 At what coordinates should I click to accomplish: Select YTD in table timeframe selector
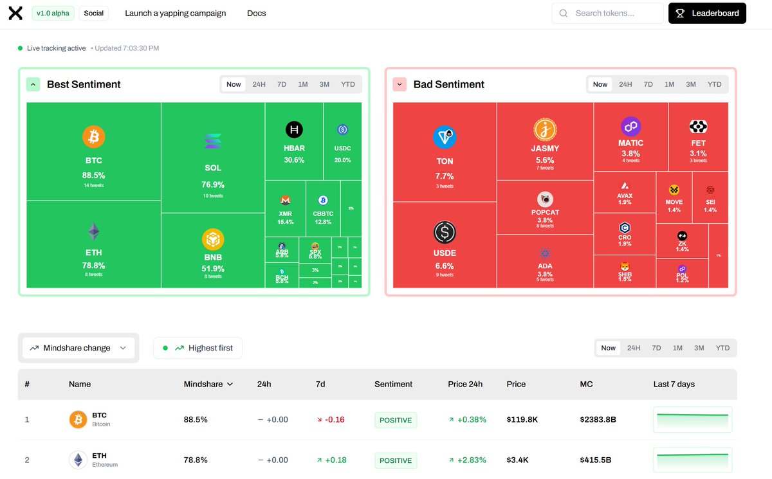coord(723,348)
